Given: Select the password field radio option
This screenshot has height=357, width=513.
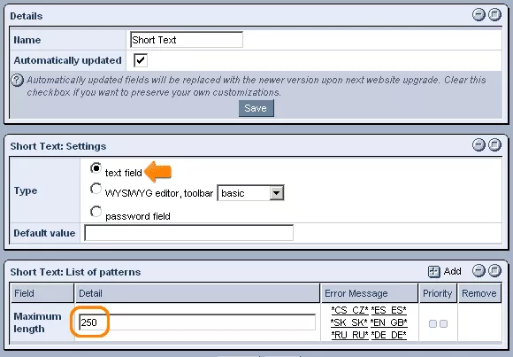Looking at the screenshot, I should [96, 212].
